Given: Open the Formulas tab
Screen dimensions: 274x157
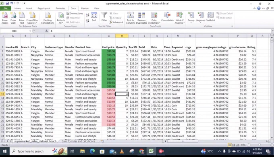Looking at the screenshot, I should 60,8.
